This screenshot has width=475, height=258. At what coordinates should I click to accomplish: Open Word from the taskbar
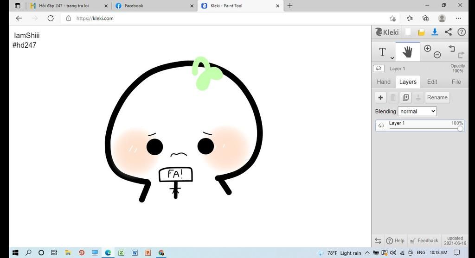coord(135,252)
